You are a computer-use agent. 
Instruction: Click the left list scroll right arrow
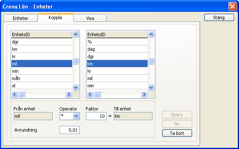click(69, 94)
